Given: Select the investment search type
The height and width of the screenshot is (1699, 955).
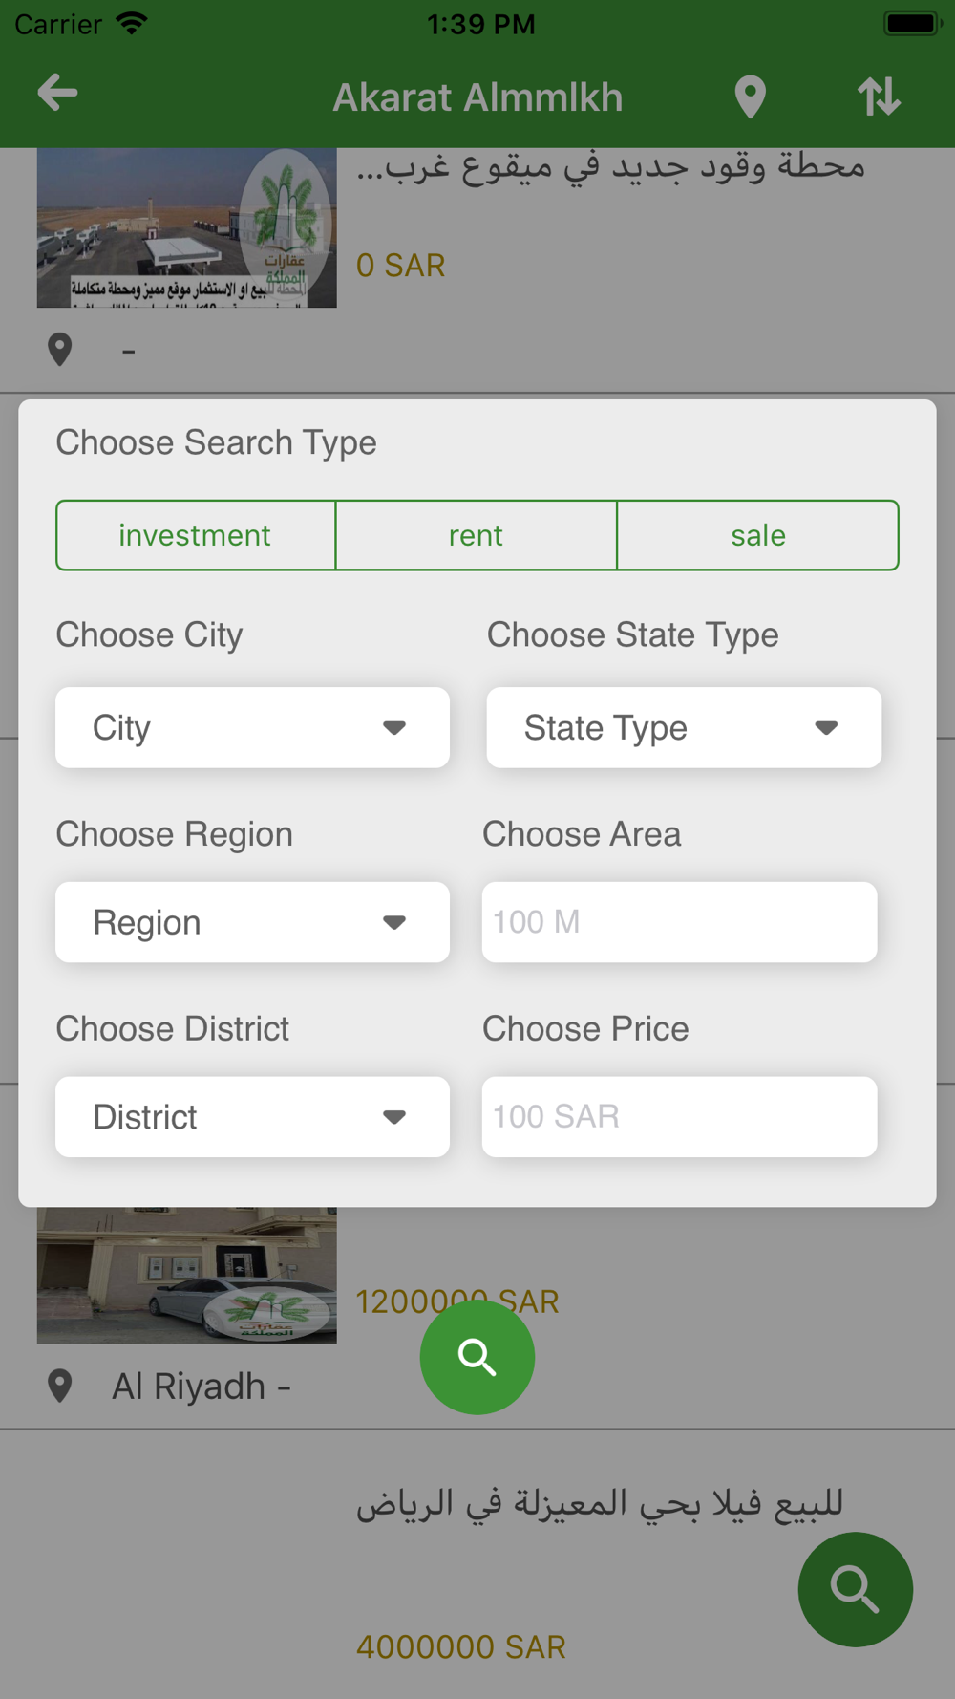Looking at the screenshot, I should (x=196, y=535).
